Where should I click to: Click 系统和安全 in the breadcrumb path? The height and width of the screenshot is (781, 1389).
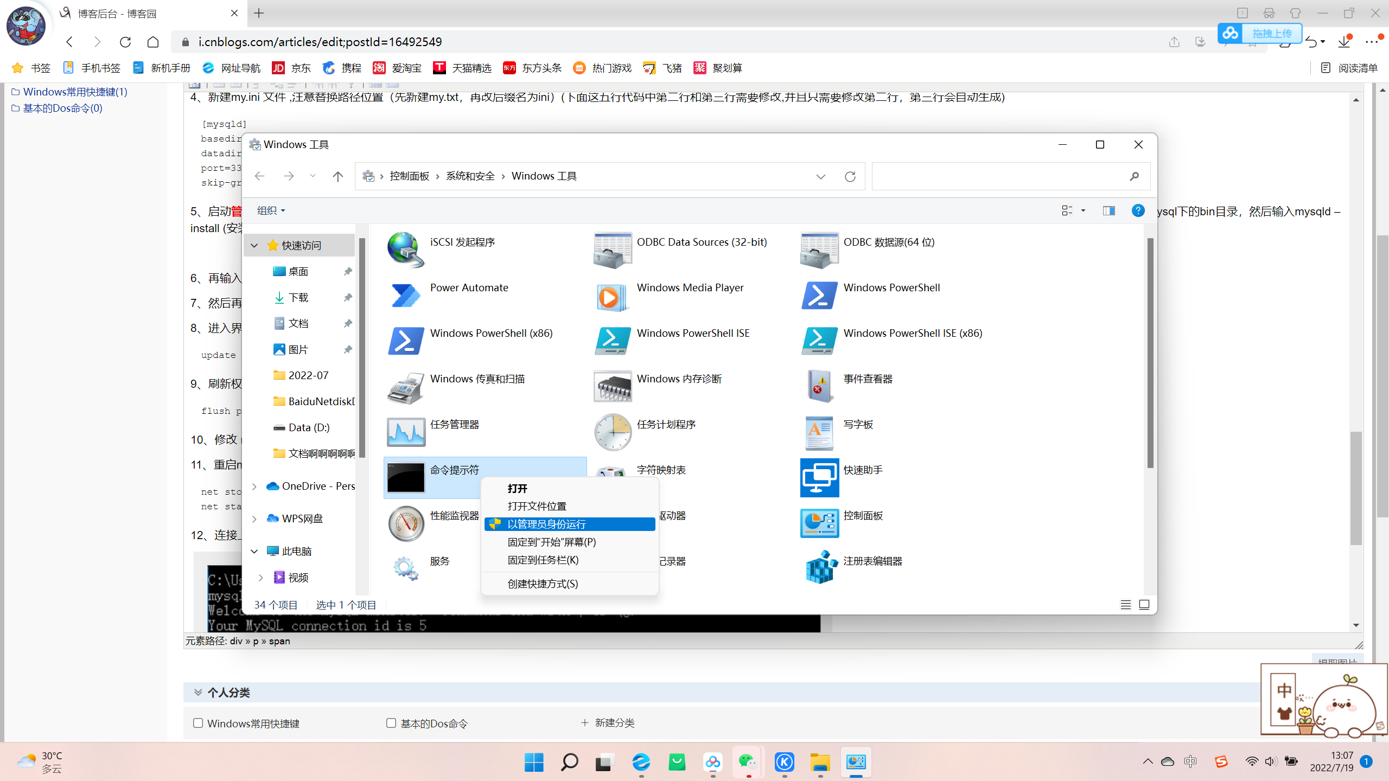click(x=470, y=176)
